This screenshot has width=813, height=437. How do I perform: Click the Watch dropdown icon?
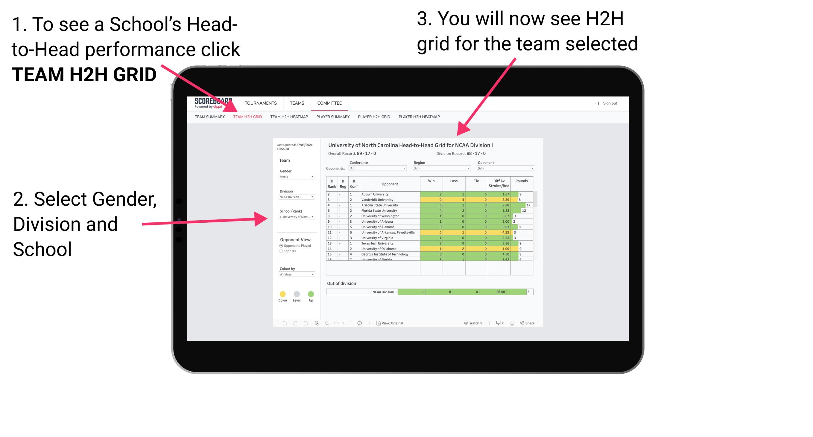[481, 323]
